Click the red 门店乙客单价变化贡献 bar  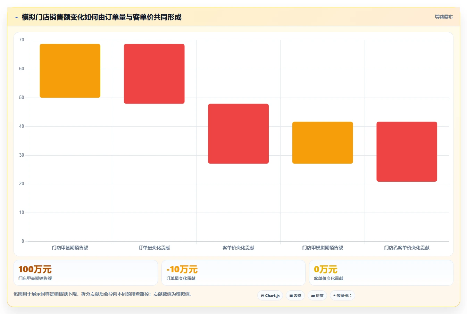tap(407, 152)
